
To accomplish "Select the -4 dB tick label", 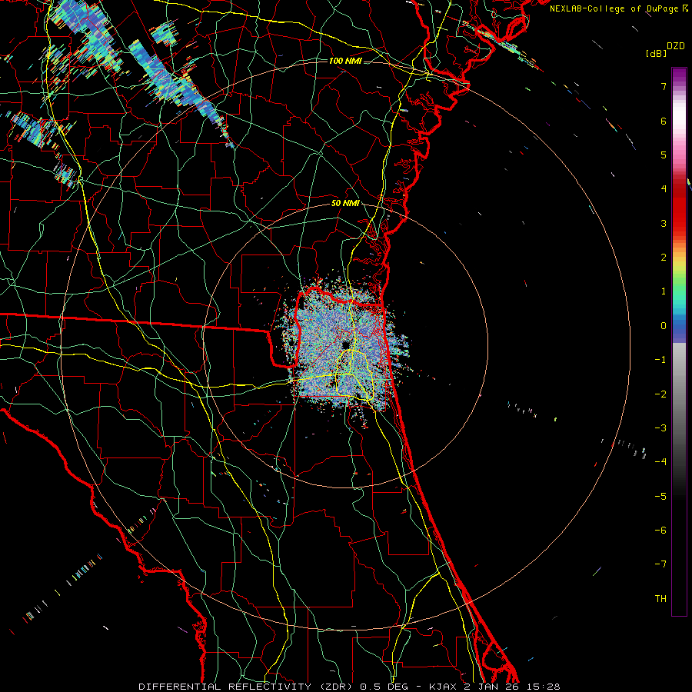I will (660, 462).
